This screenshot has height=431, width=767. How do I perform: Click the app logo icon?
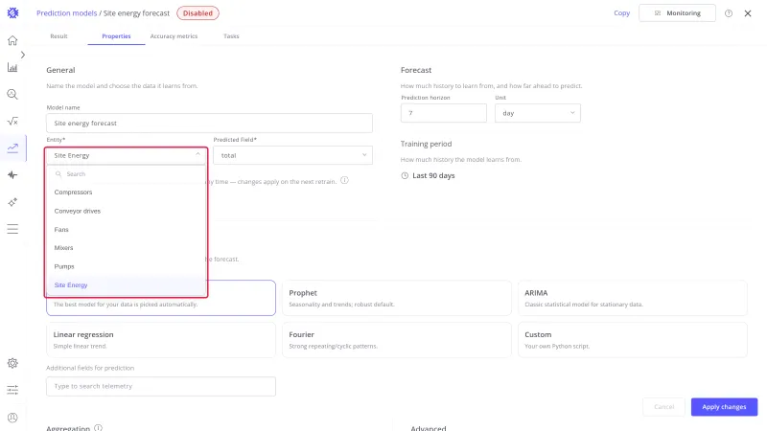pyautogui.click(x=12, y=13)
